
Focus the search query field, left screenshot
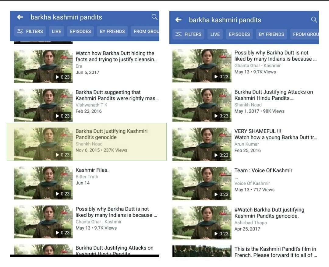click(66, 17)
